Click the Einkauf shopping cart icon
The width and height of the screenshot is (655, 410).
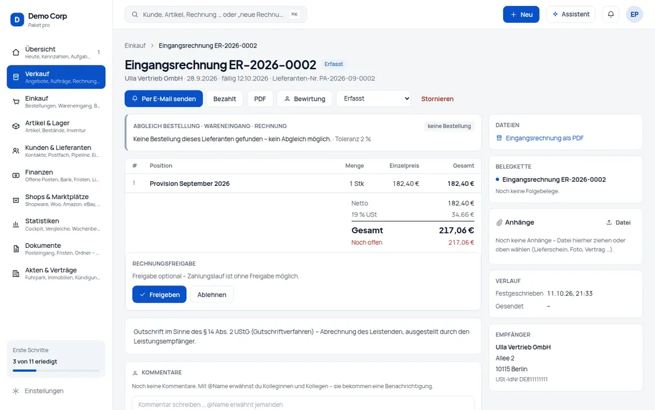[16, 101]
